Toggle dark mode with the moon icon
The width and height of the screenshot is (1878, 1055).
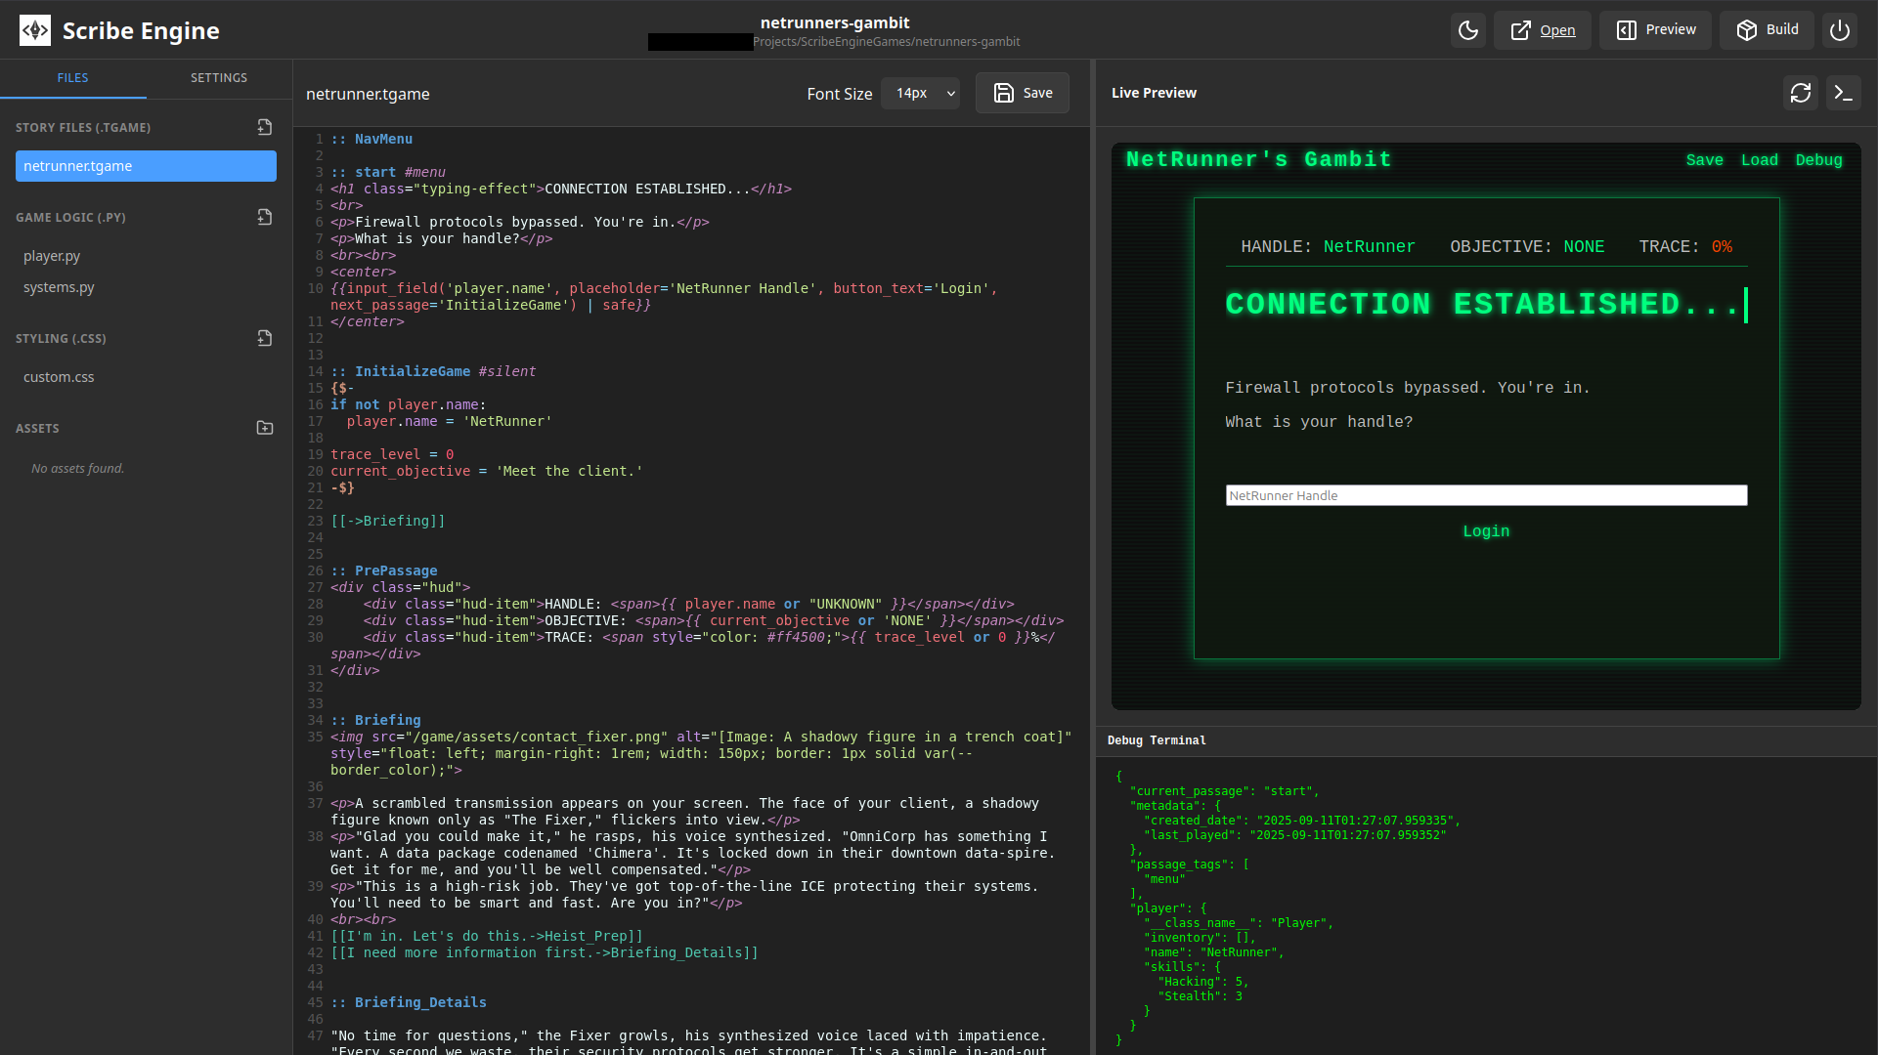[x=1467, y=30]
